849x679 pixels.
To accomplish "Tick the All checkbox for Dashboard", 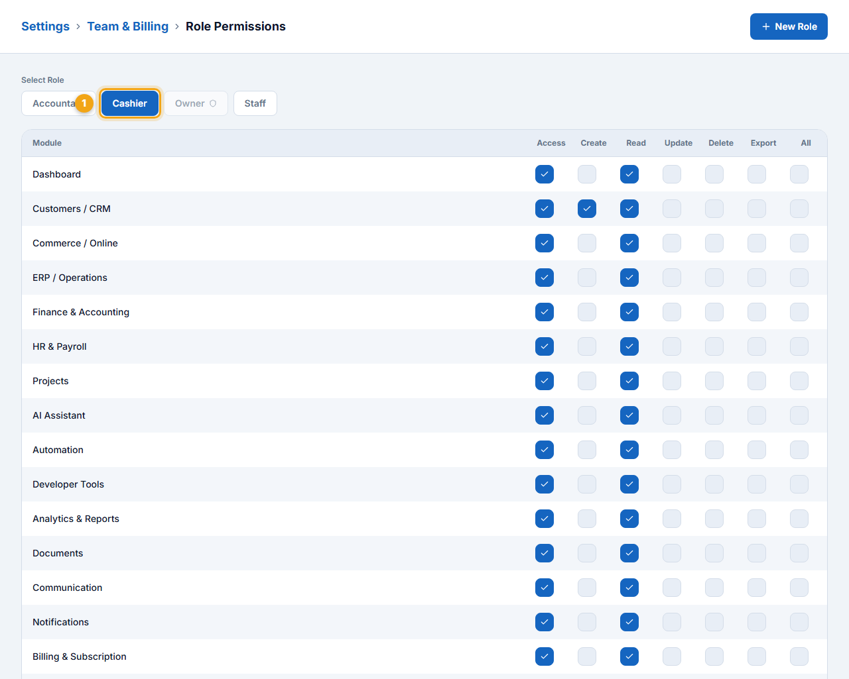I will click(x=799, y=174).
